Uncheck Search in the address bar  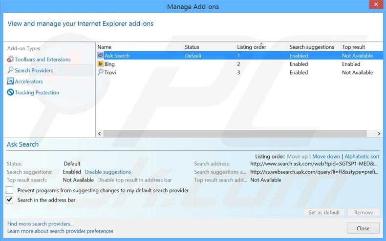click(10, 200)
